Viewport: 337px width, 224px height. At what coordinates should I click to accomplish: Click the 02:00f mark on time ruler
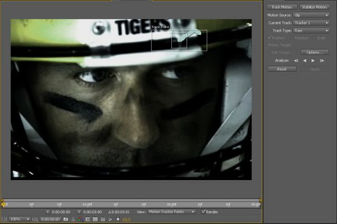pos(171,204)
